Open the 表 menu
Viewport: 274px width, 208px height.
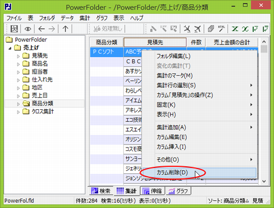[x=31, y=18]
